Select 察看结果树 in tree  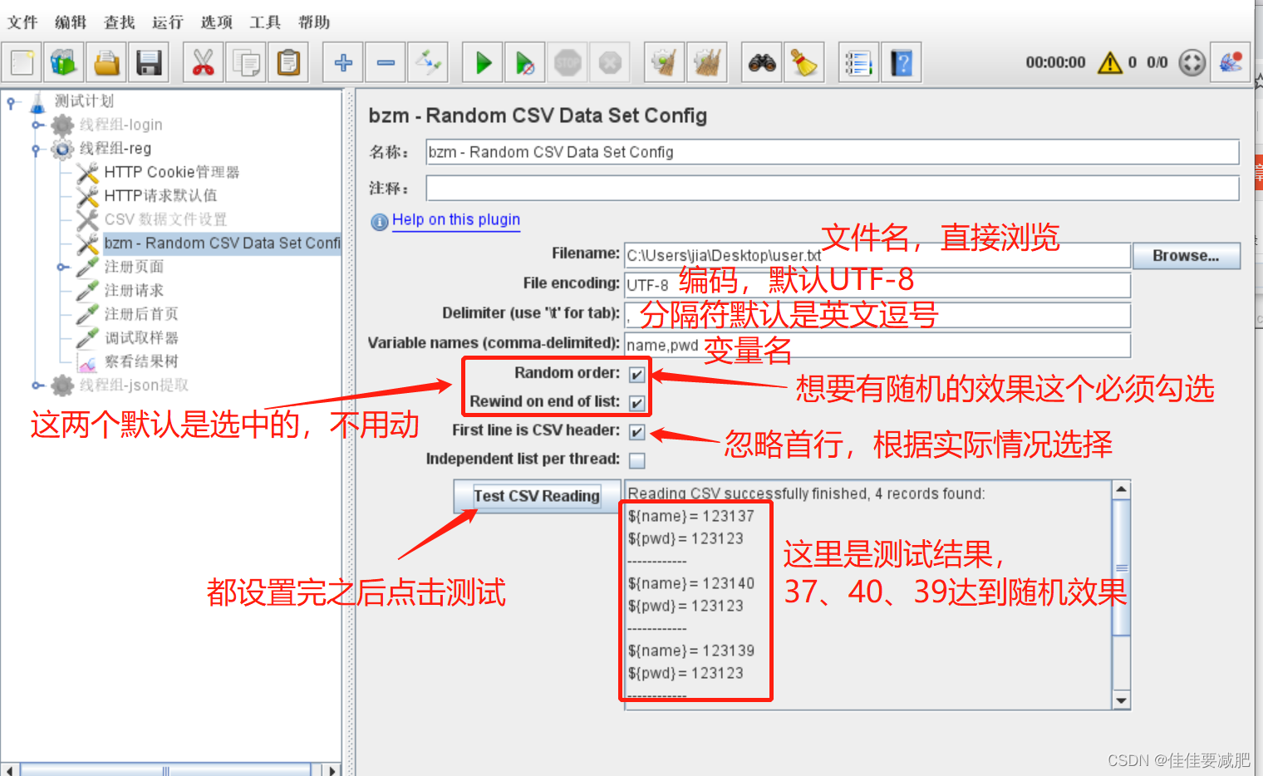[141, 361]
